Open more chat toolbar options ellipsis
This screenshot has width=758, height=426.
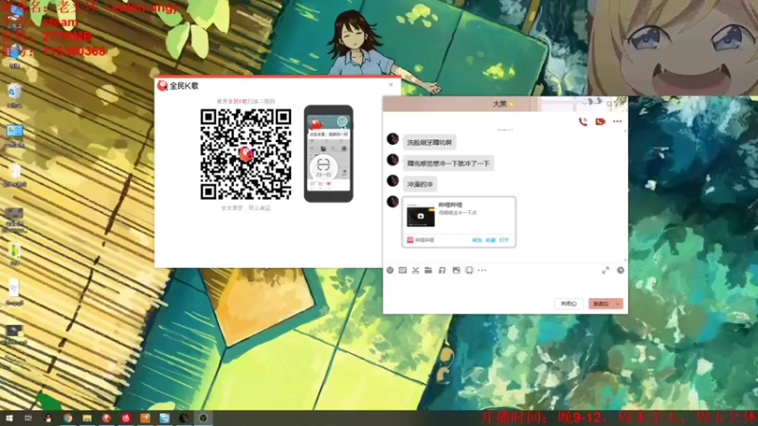pyautogui.click(x=482, y=271)
